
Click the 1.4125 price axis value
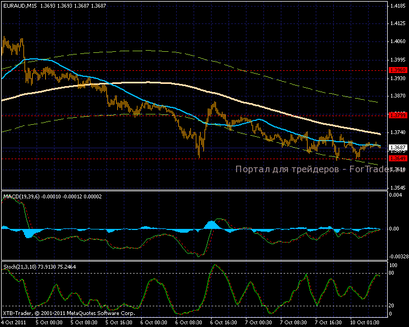(x=398, y=23)
